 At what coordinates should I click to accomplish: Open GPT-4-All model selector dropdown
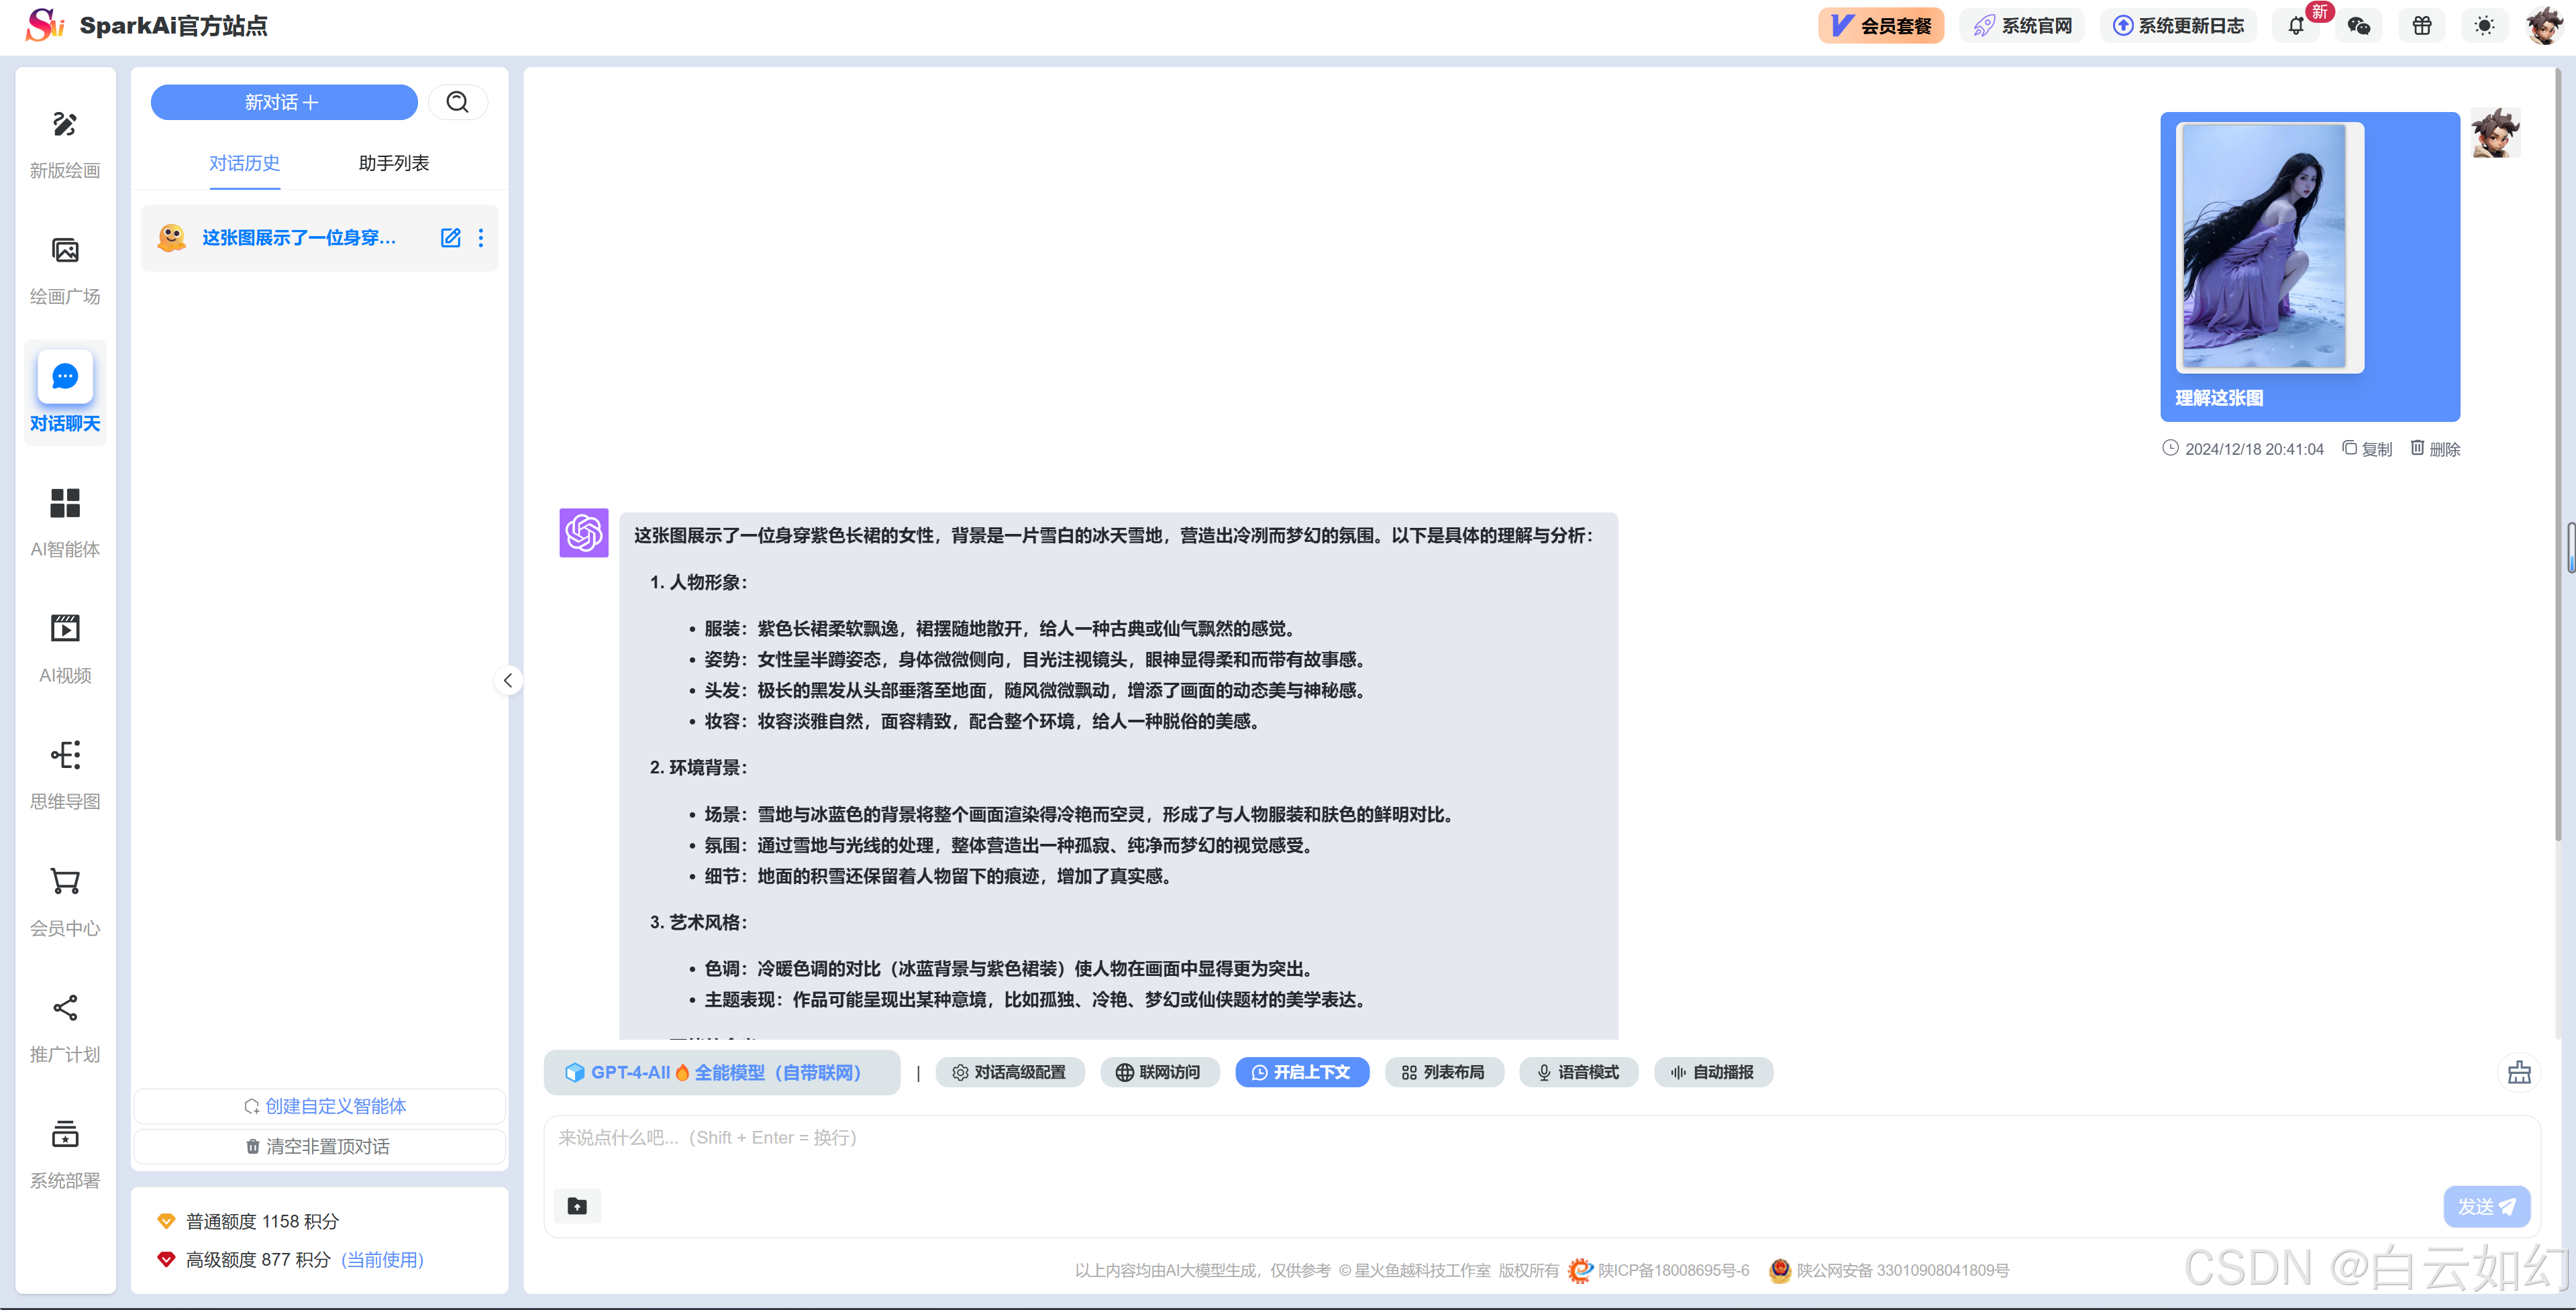tap(721, 1072)
